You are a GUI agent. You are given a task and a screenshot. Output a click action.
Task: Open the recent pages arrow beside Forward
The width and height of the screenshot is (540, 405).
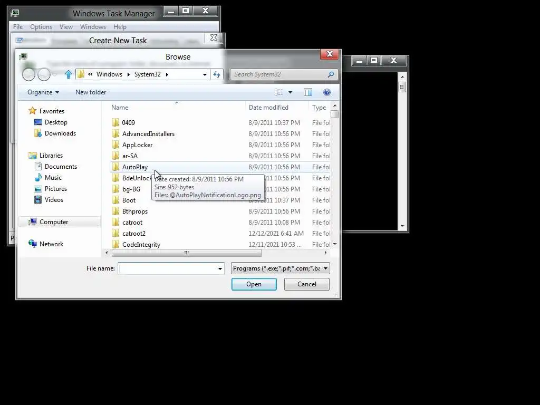pyautogui.click(x=54, y=75)
